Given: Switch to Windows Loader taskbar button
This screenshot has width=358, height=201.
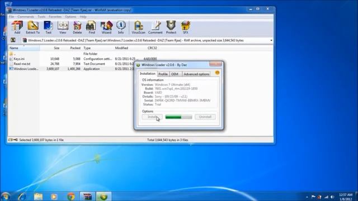Looking at the screenshot, I should 103,196.
